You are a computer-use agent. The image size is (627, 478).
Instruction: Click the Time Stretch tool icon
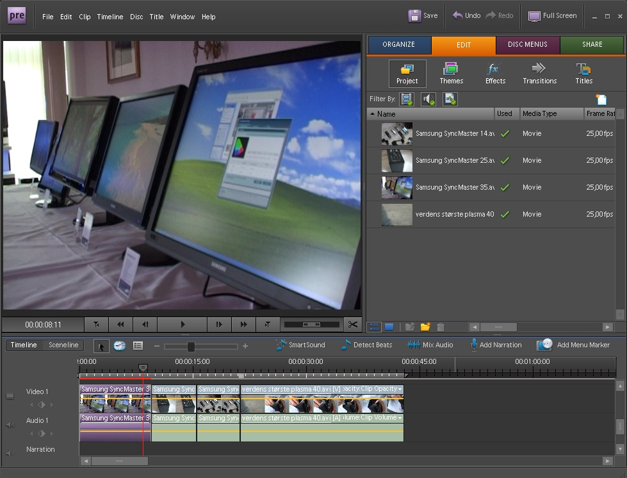point(120,345)
